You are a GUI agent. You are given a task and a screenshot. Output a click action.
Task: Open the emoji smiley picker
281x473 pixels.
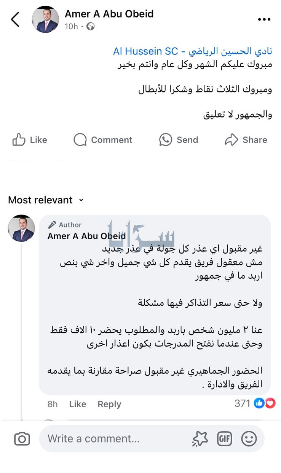click(249, 439)
